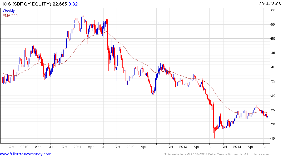The height and width of the screenshot is (158, 283).
Task: Click the Weekly timeframe label
Action: click(8, 11)
